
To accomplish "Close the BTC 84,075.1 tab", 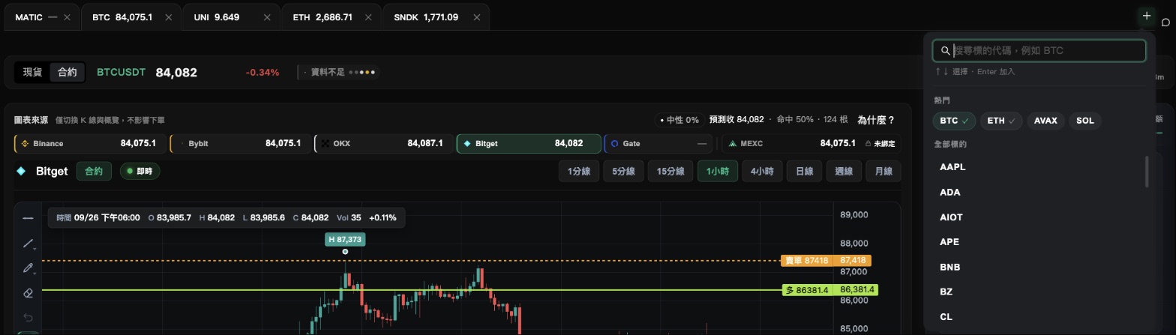I will 168,17.
